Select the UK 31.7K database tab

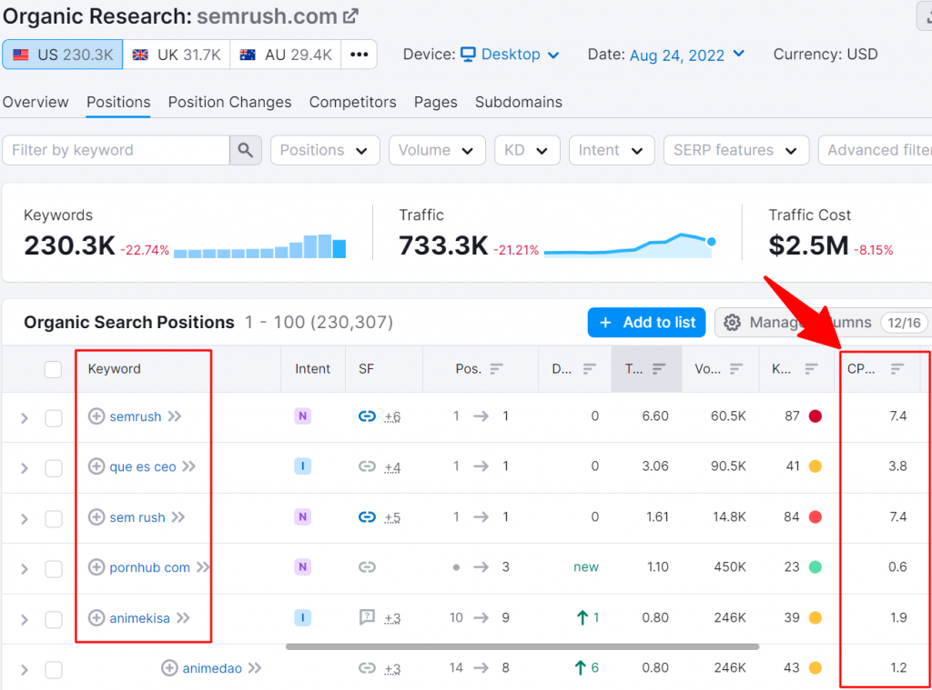(x=177, y=55)
